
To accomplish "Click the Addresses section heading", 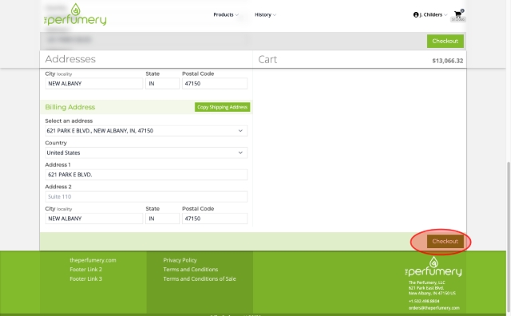I will coord(70,59).
